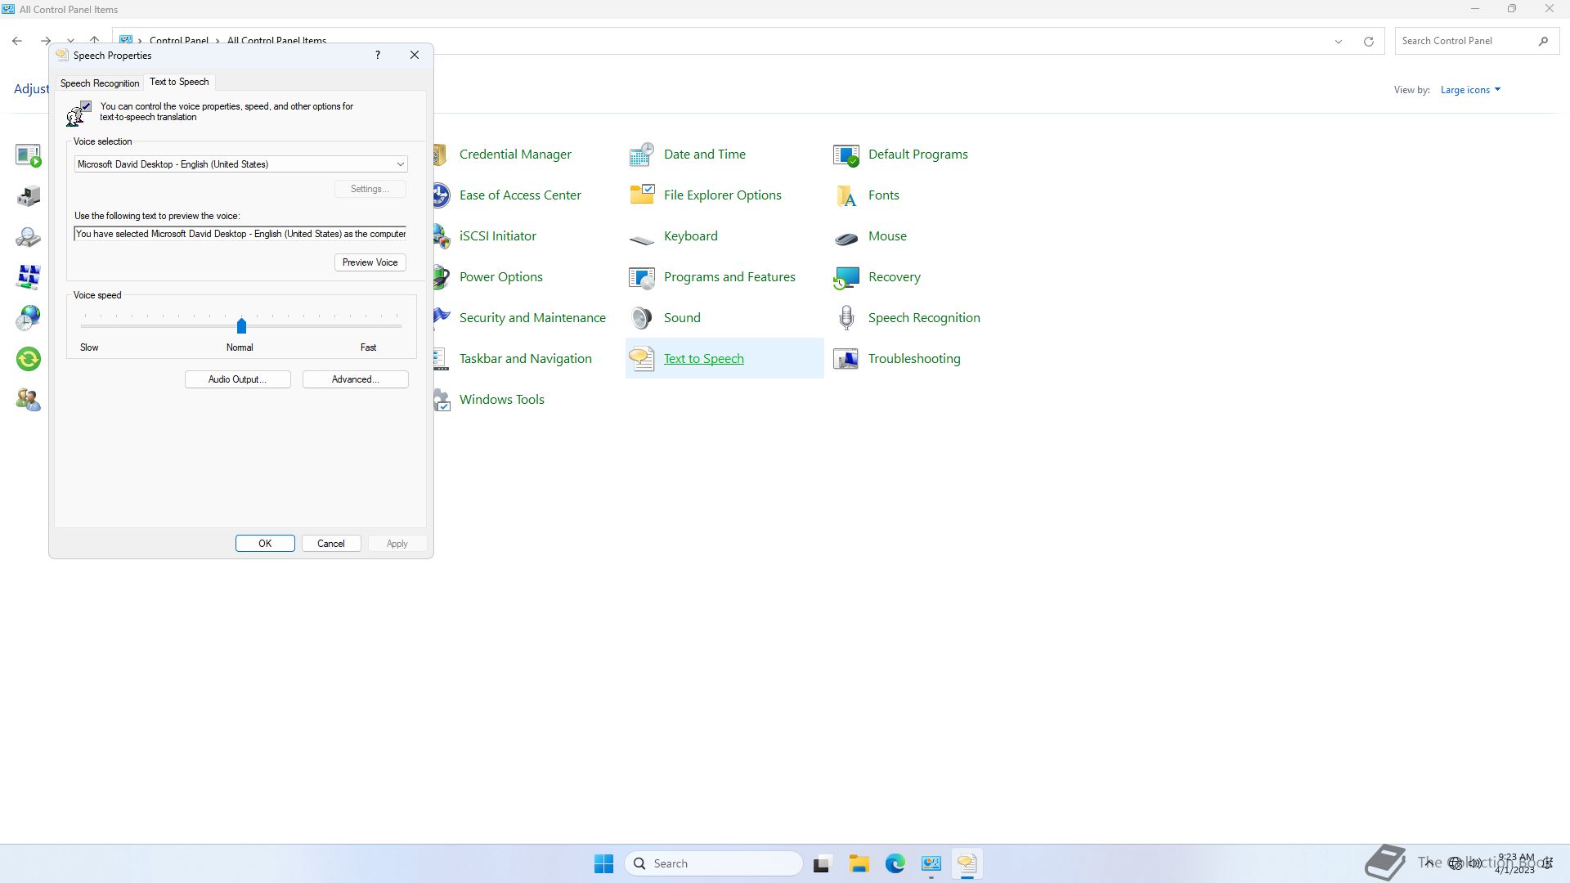Expand the address bar history dropdown

[x=1339, y=41]
